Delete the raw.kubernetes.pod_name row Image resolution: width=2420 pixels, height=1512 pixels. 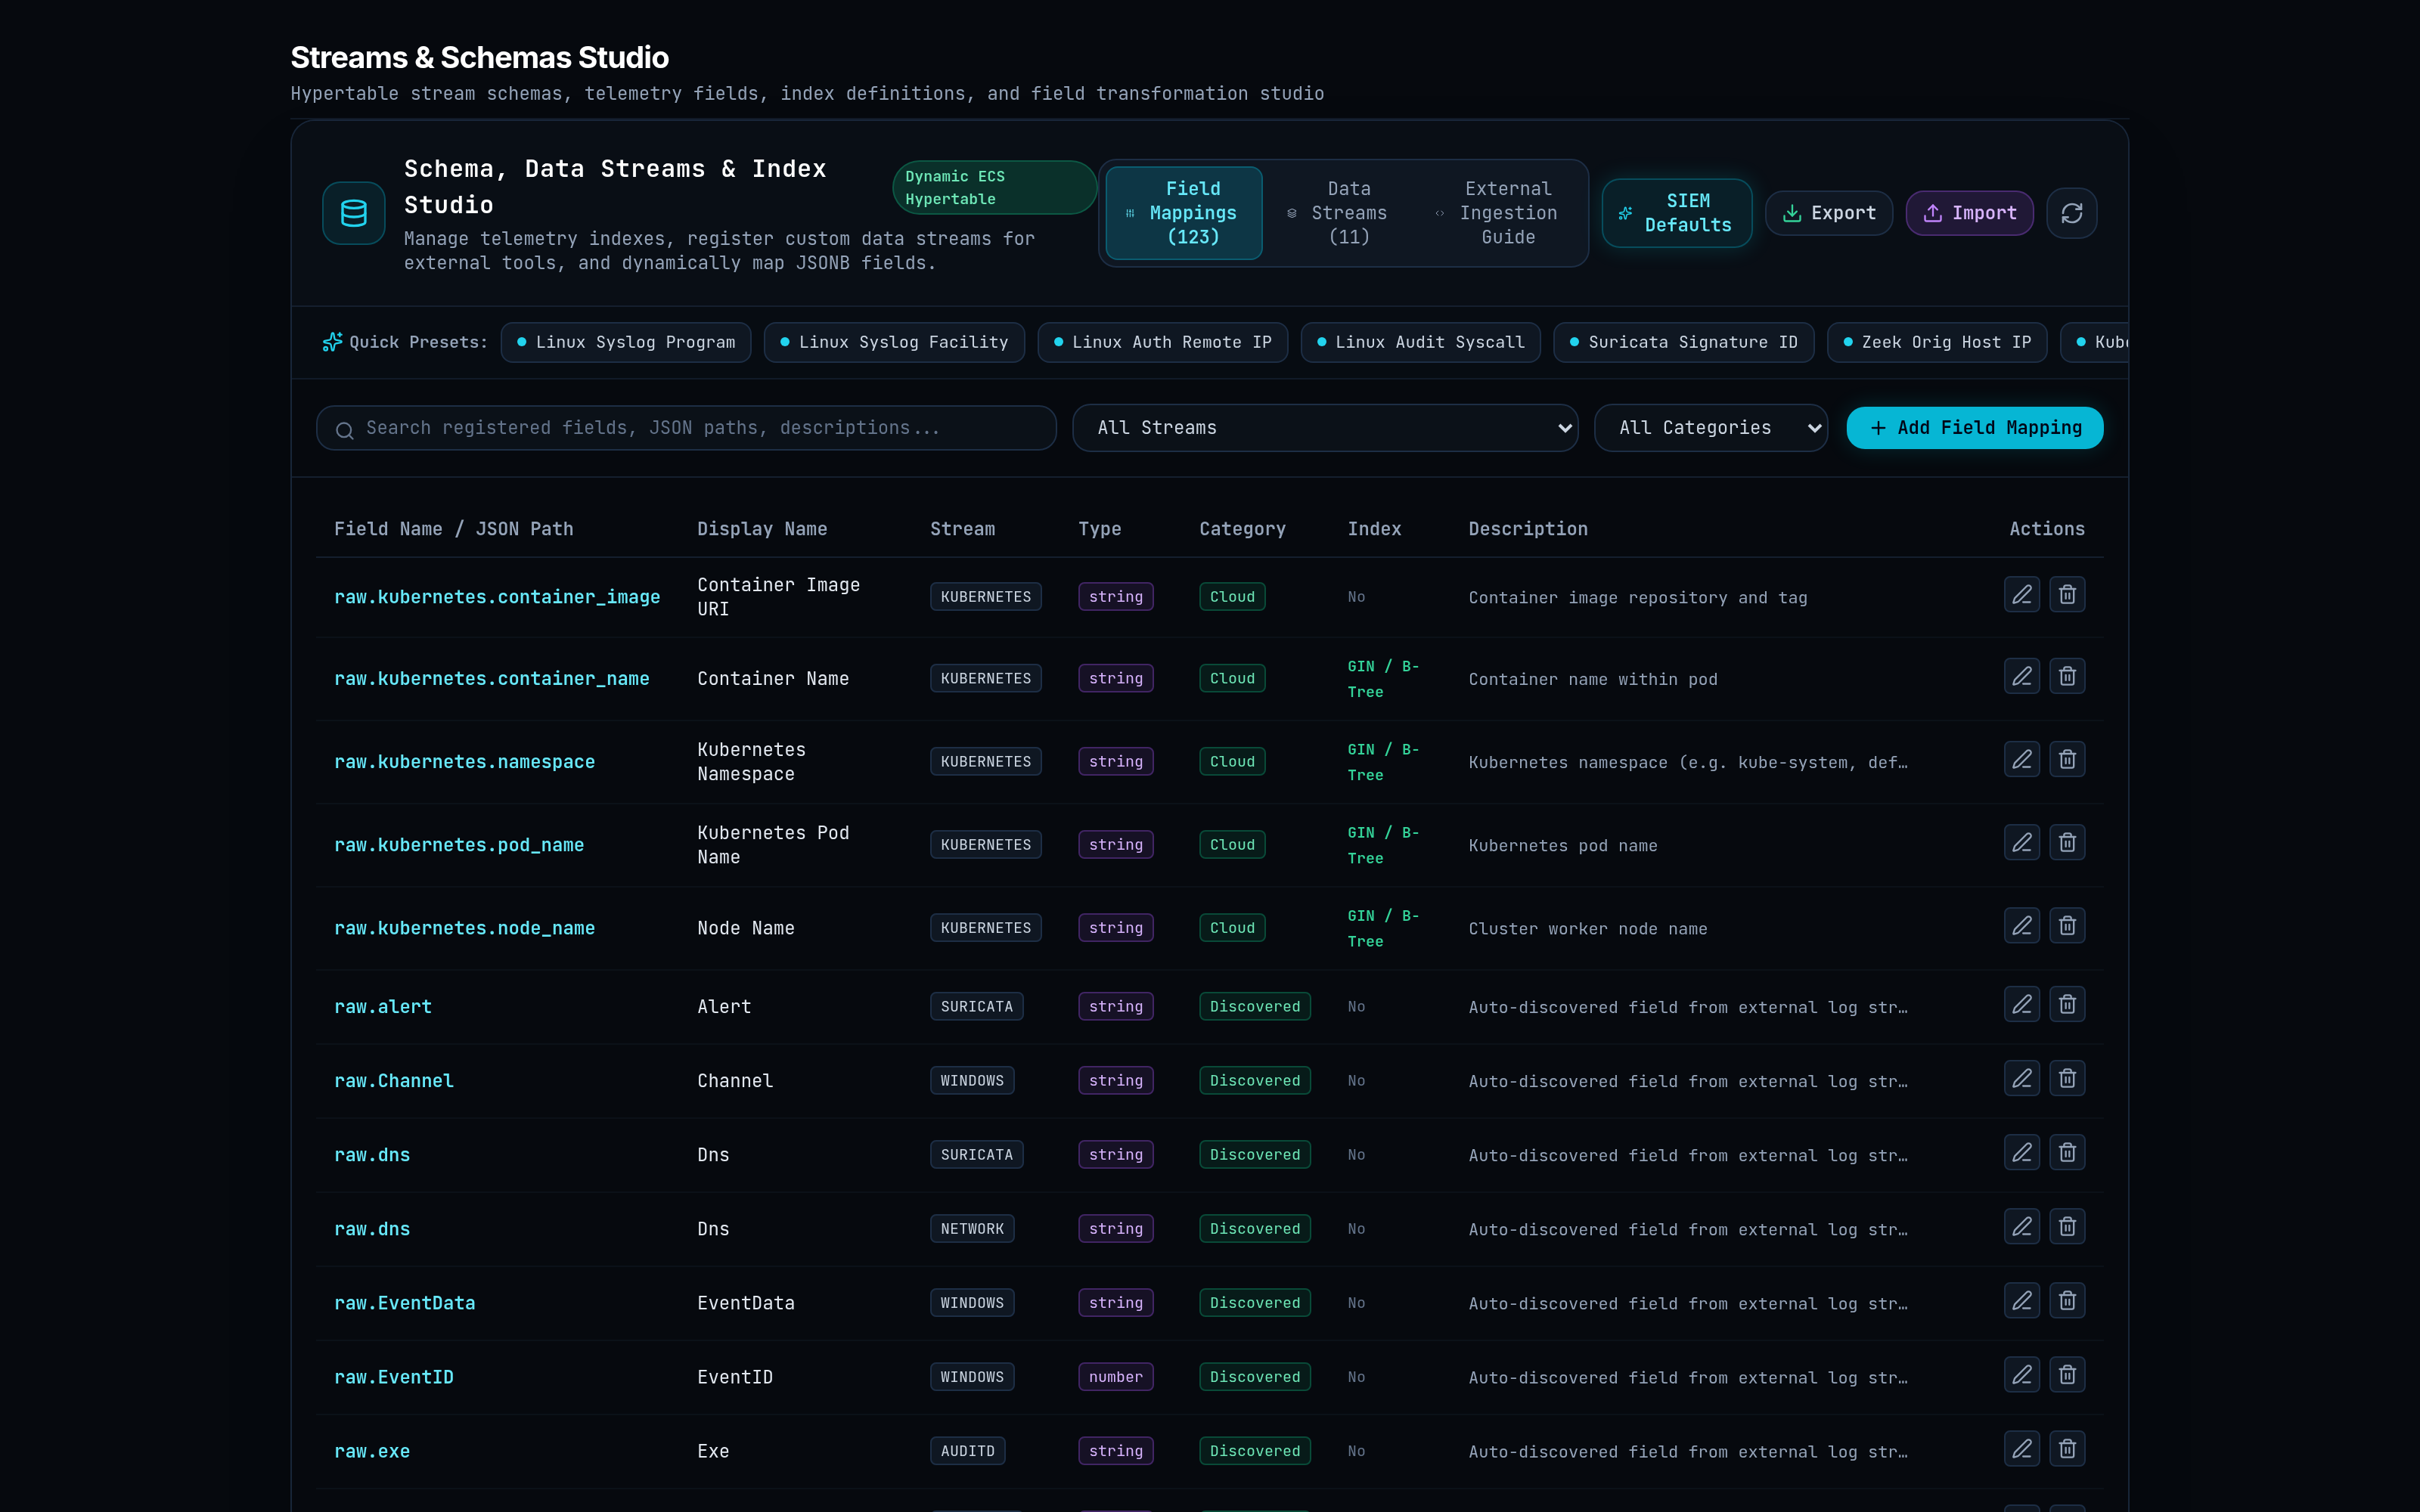click(x=2067, y=843)
